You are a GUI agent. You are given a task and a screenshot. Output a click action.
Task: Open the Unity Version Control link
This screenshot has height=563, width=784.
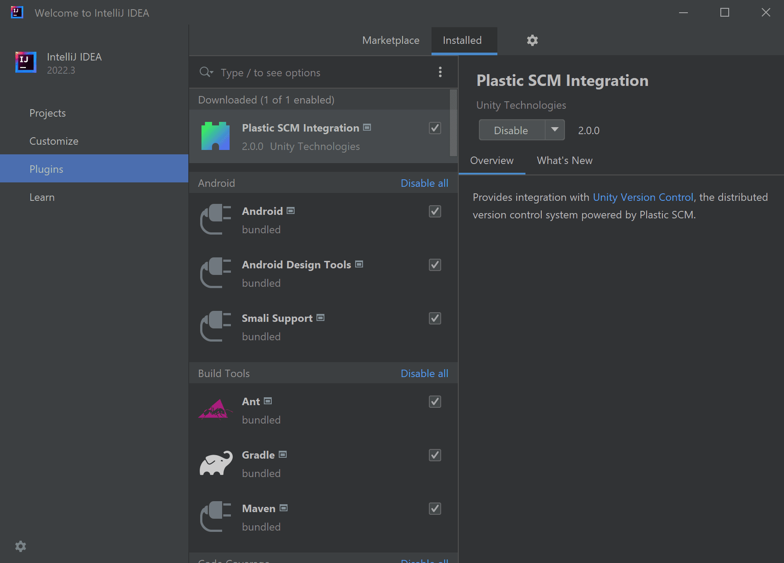pyautogui.click(x=643, y=197)
